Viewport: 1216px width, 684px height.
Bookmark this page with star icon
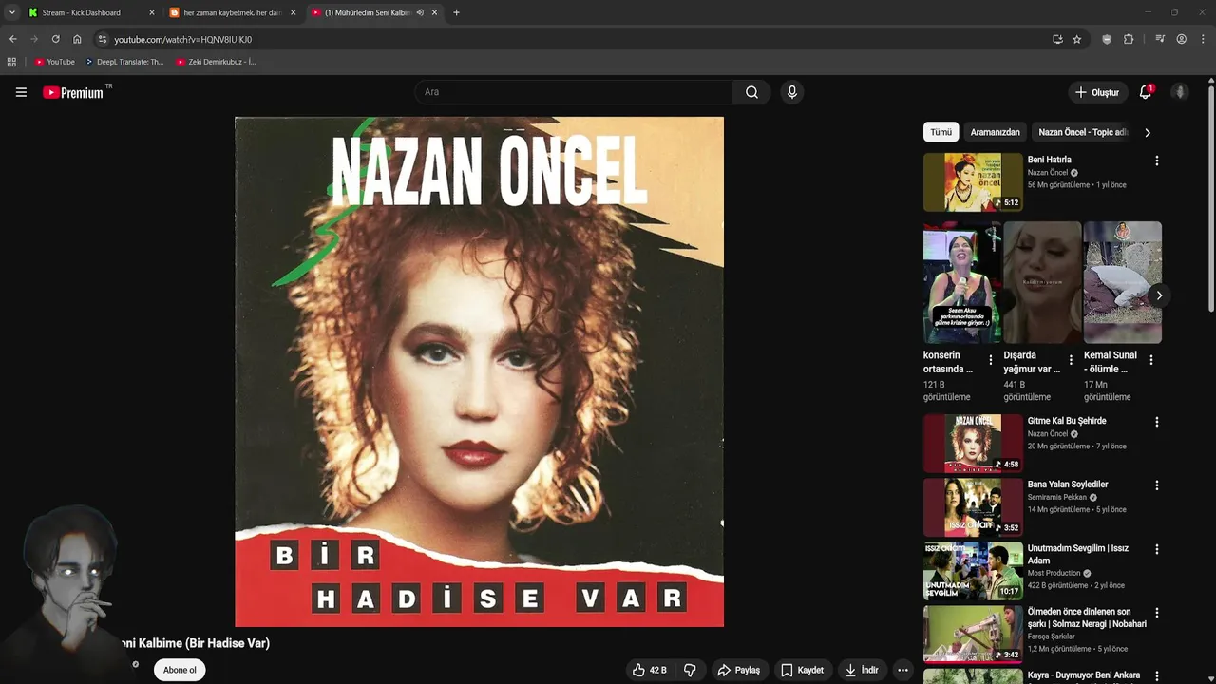1076,39
